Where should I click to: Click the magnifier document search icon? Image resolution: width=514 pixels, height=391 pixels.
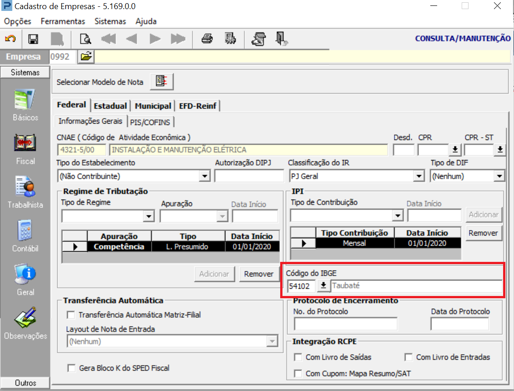click(x=86, y=39)
